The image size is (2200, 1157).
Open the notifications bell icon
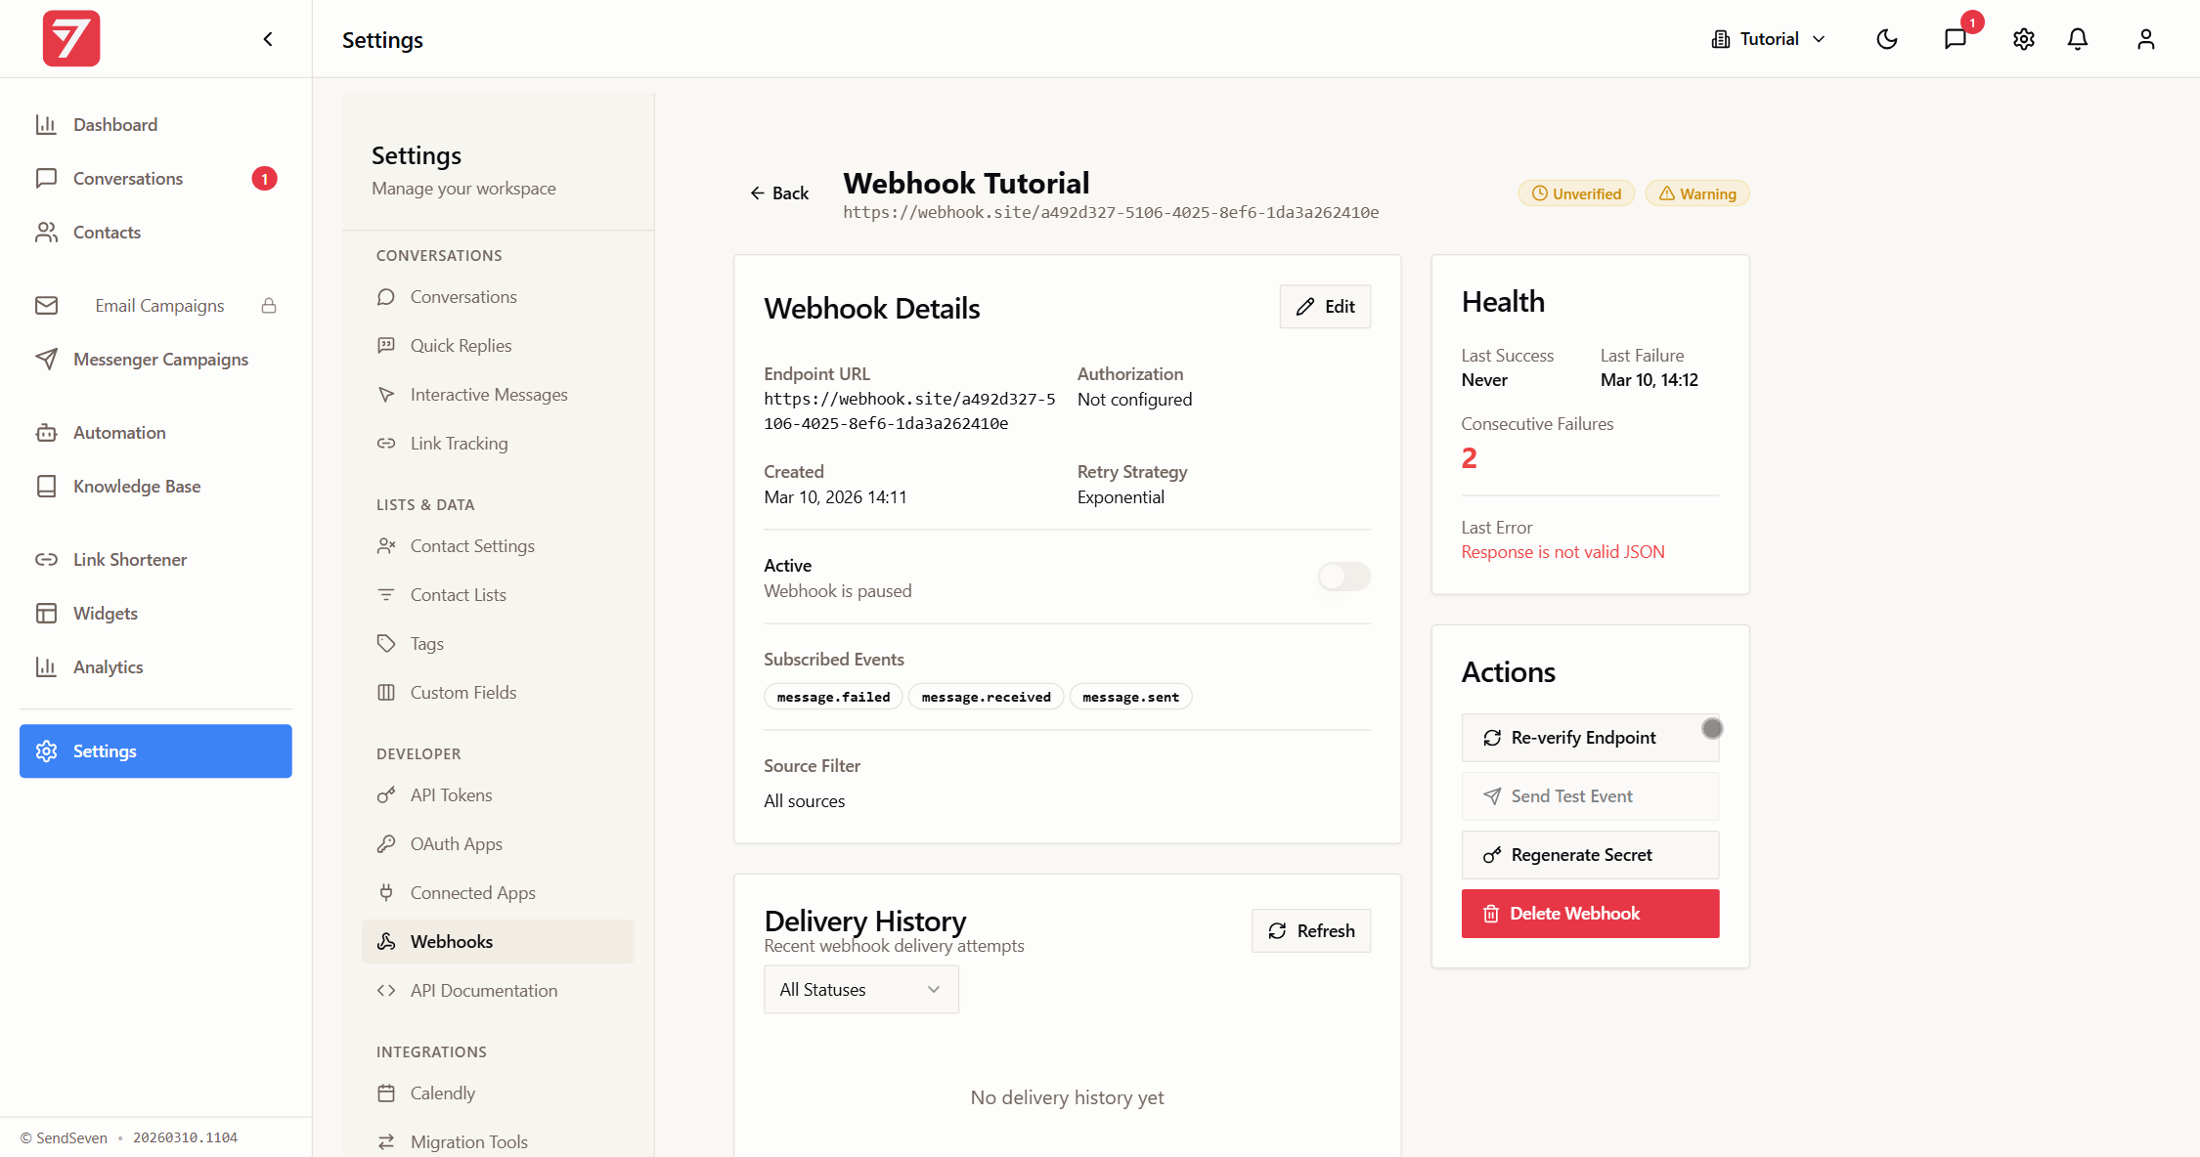click(2078, 39)
